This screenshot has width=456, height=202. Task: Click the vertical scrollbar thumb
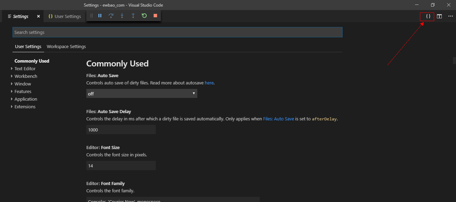pyautogui.click(x=454, y=61)
